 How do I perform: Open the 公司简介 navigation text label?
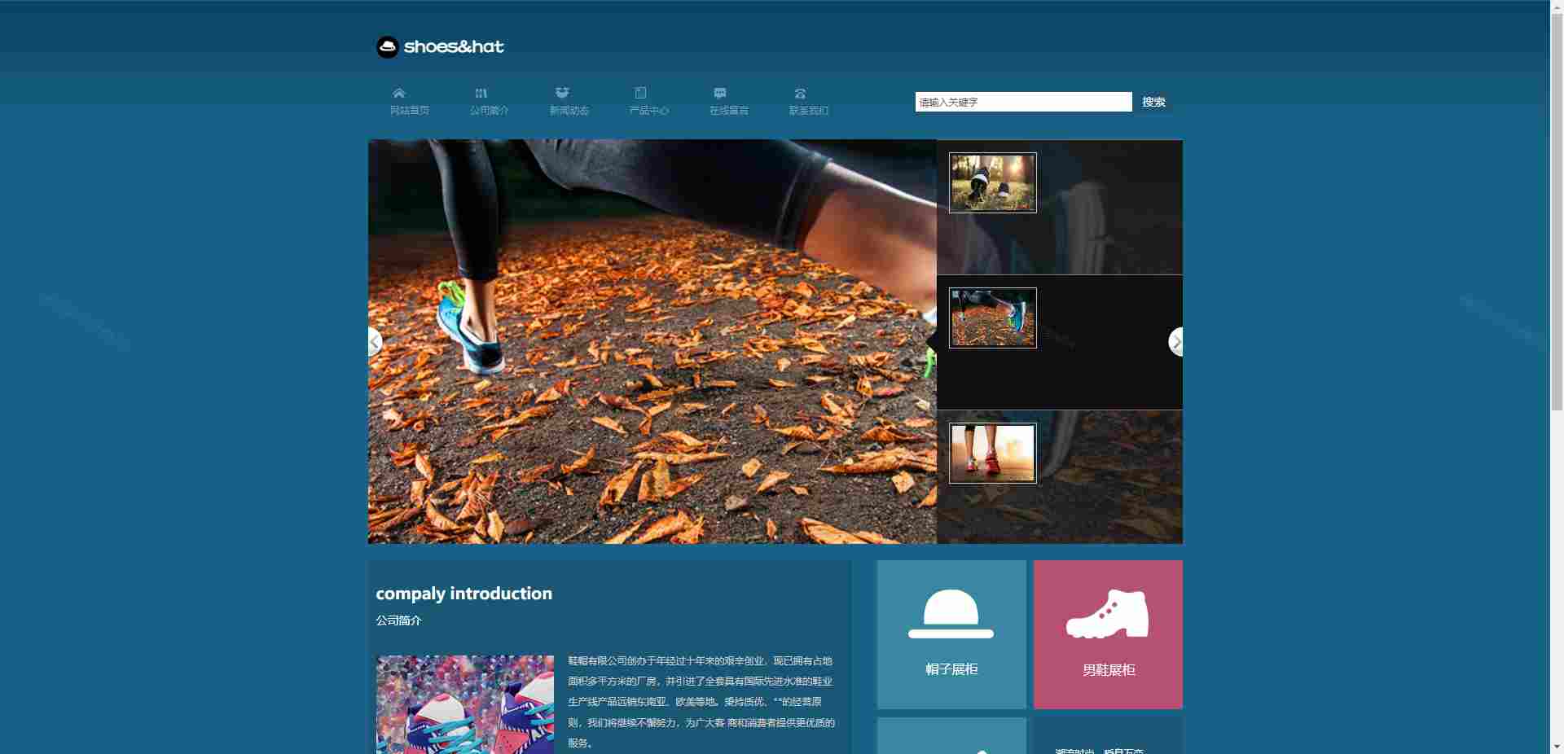click(x=489, y=111)
